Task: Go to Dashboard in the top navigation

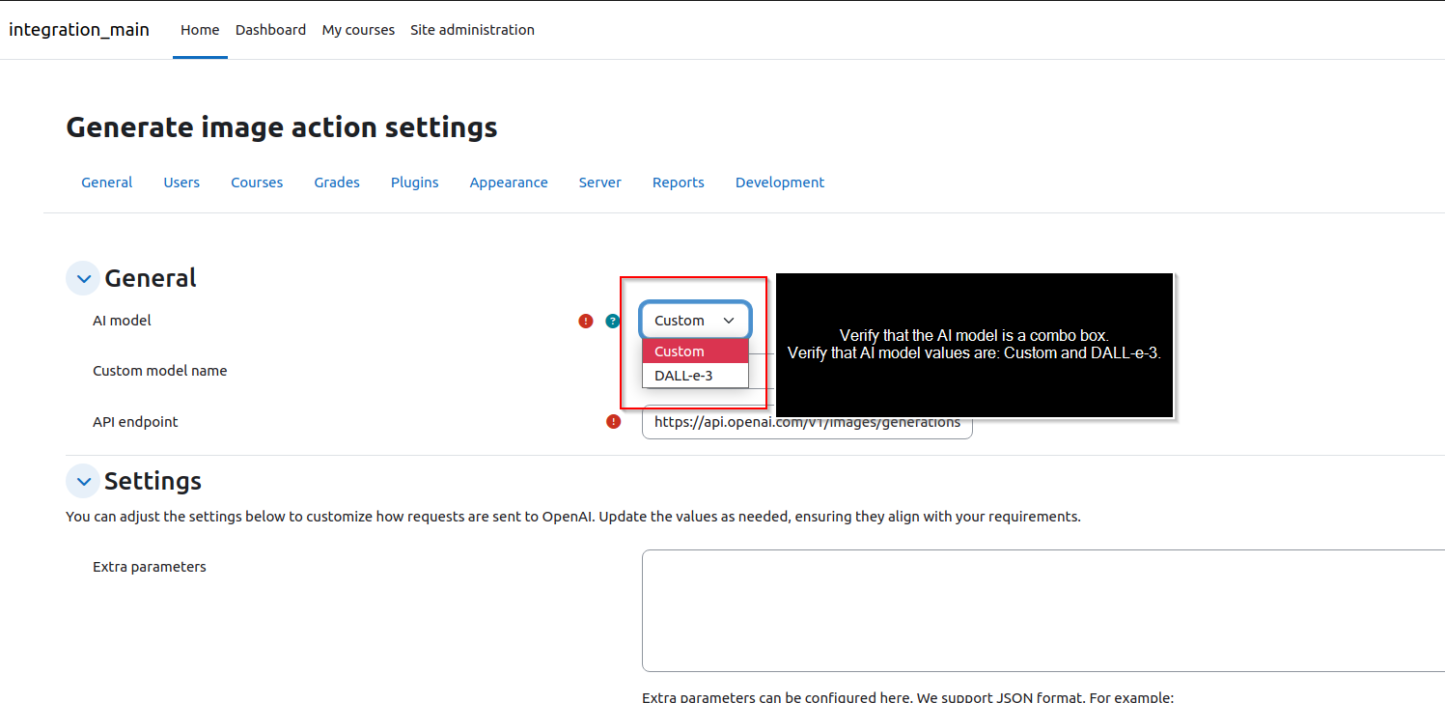Action: pos(270,30)
